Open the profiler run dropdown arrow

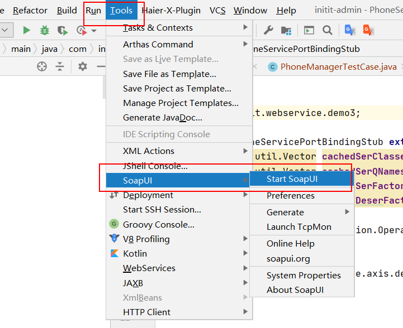point(94,31)
